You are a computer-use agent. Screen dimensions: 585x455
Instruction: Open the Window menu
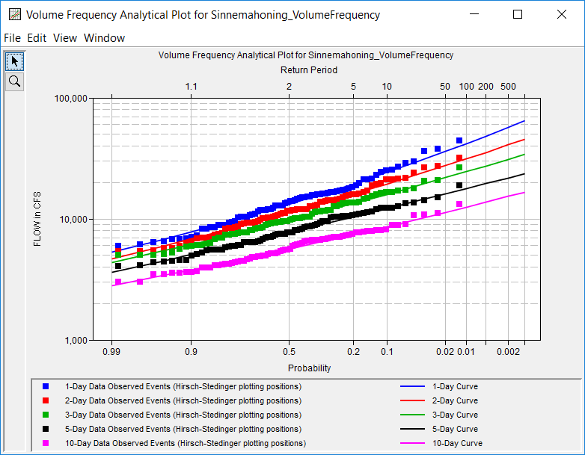click(x=104, y=38)
